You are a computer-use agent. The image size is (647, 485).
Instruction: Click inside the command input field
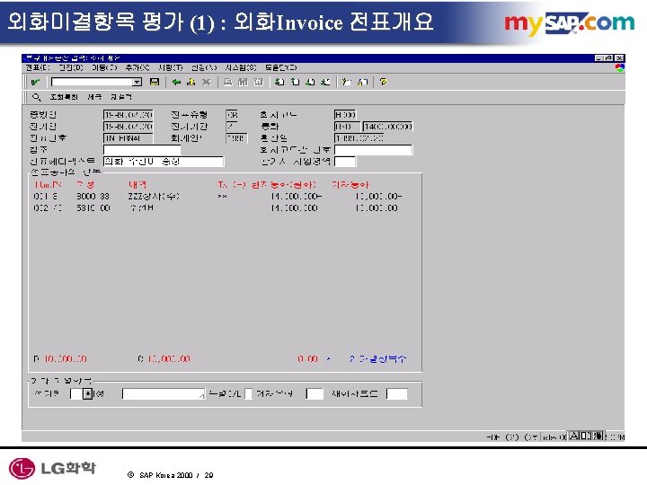pyautogui.click(x=92, y=82)
